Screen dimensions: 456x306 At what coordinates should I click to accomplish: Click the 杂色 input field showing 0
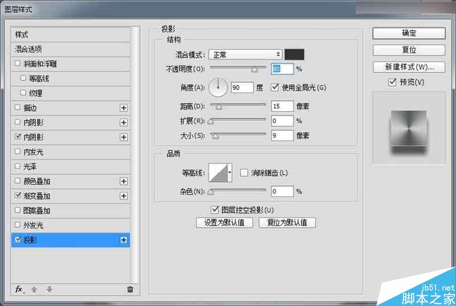click(282, 191)
